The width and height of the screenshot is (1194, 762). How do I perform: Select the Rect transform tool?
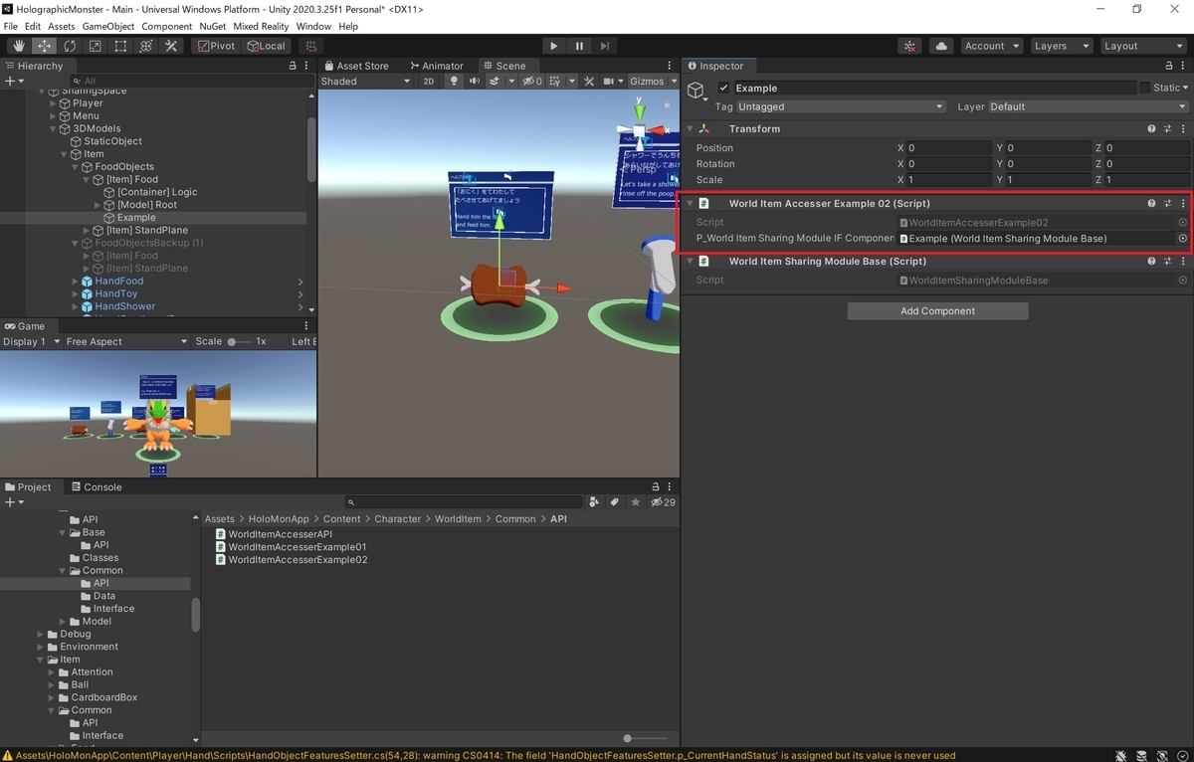tap(120, 46)
